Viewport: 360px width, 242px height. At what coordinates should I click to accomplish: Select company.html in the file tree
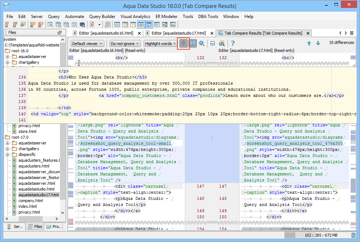tap(31, 201)
